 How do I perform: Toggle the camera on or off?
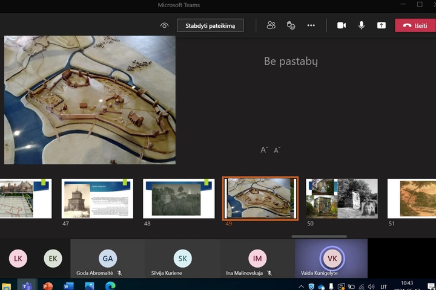342,25
